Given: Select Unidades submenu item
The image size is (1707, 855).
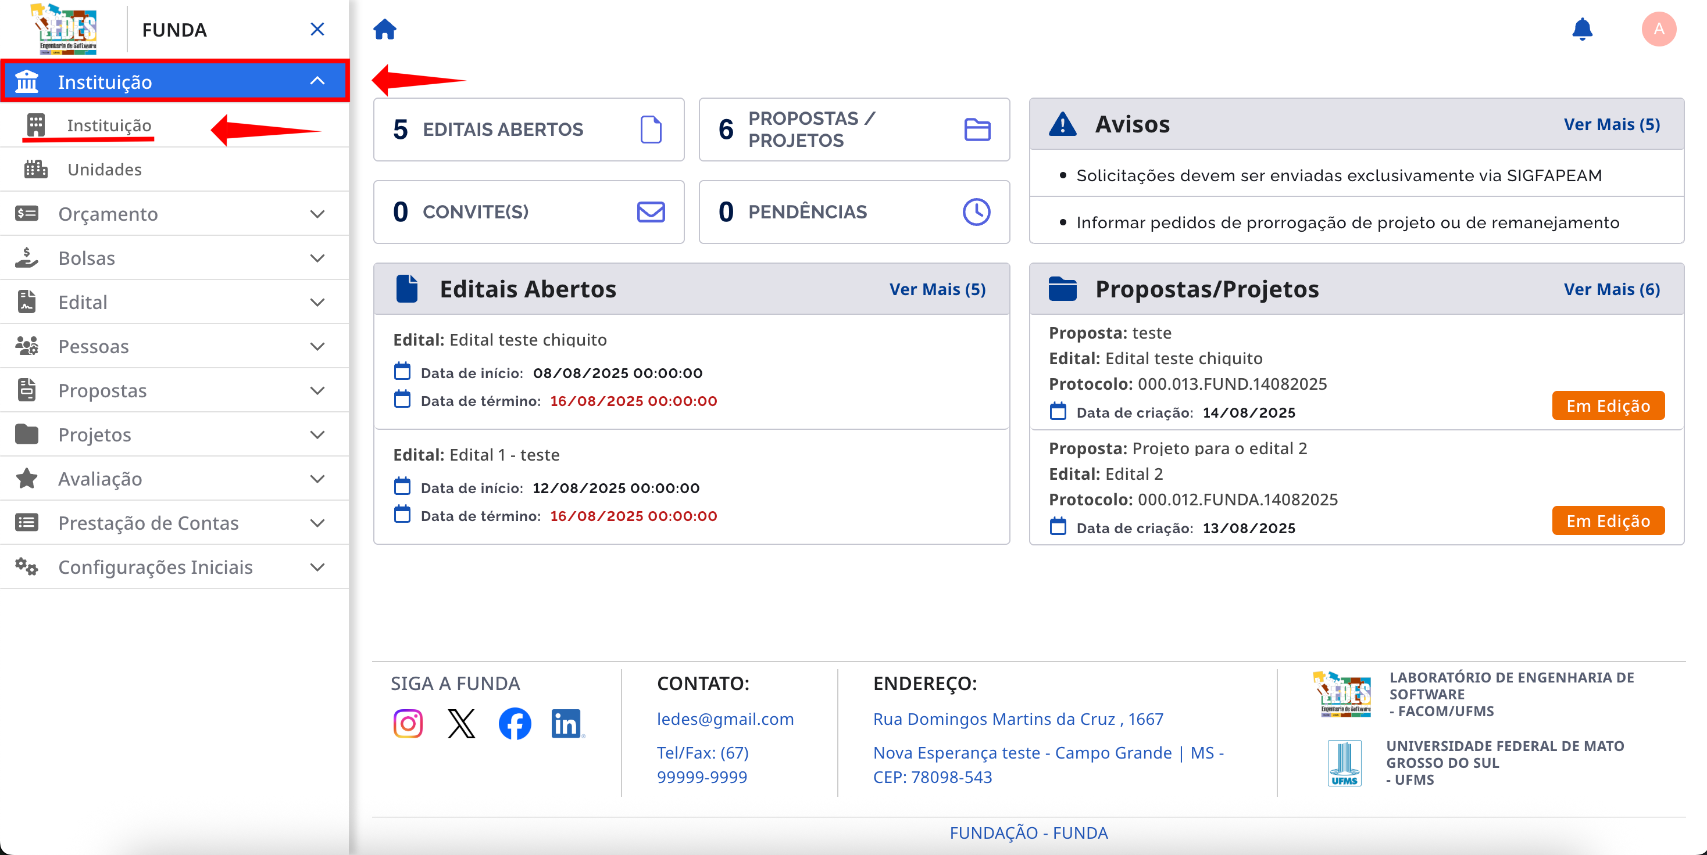Looking at the screenshot, I should point(105,170).
